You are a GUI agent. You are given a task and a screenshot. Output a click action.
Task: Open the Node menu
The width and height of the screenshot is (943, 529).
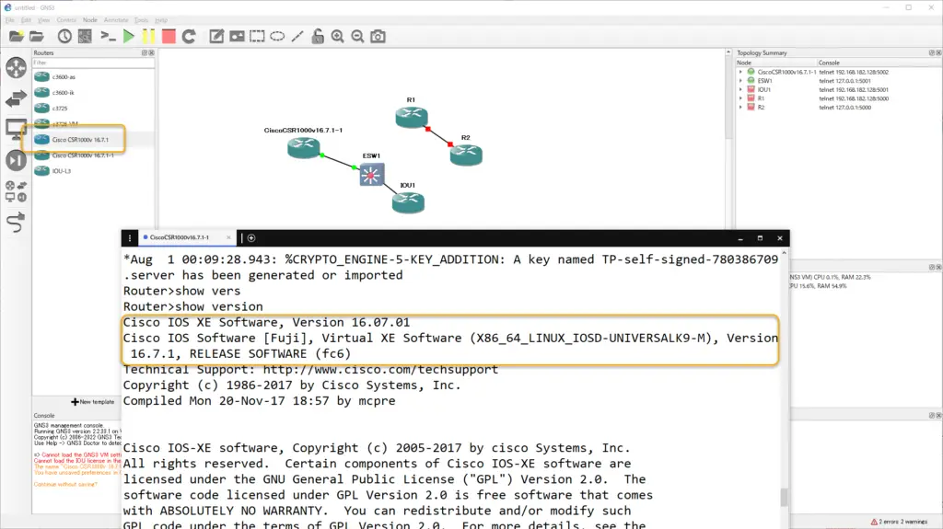tap(89, 20)
